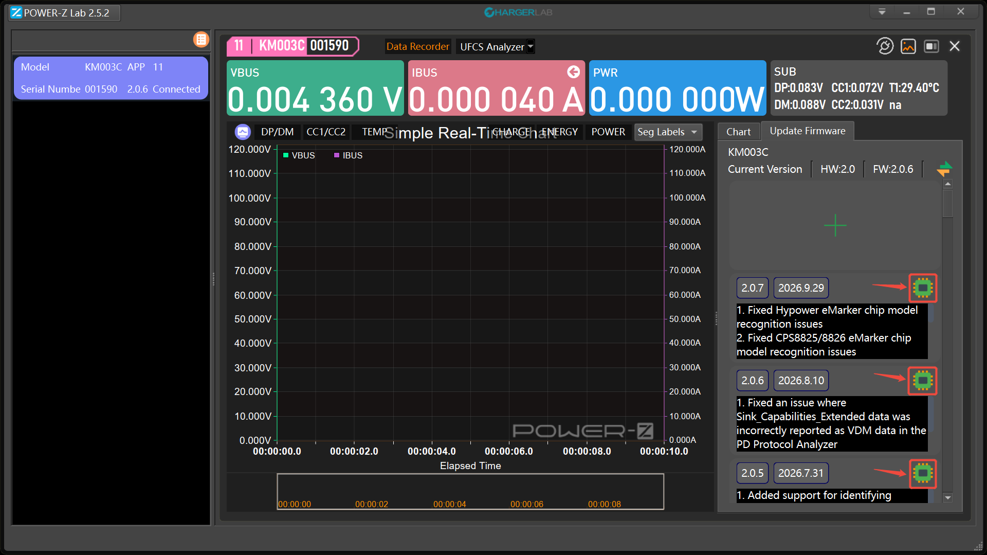Toggle the DP/DM chart series

click(278, 132)
